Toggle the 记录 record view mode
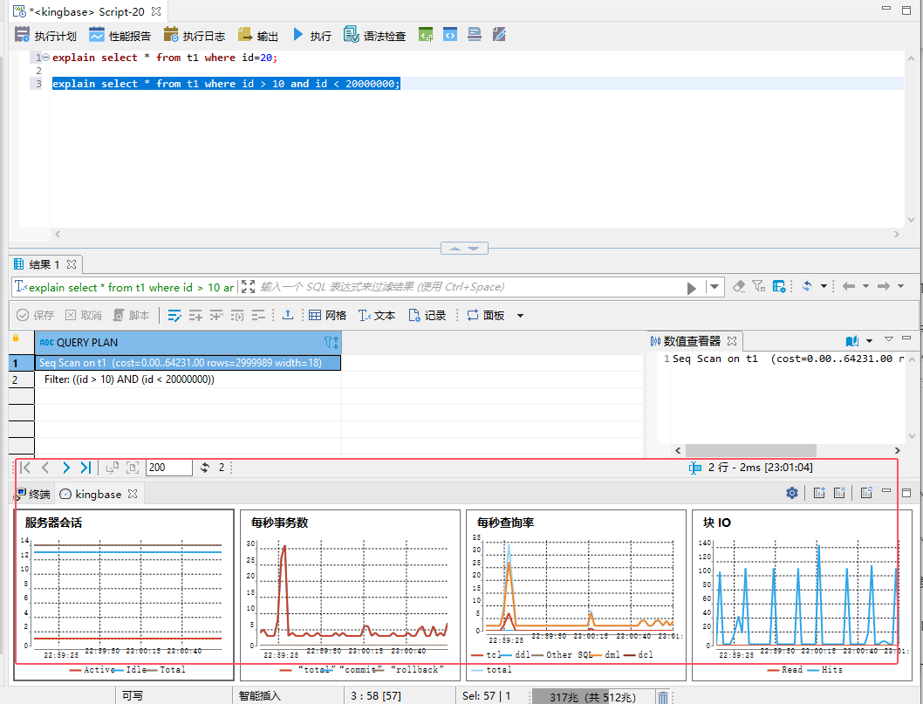This screenshot has width=923, height=704. click(427, 315)
